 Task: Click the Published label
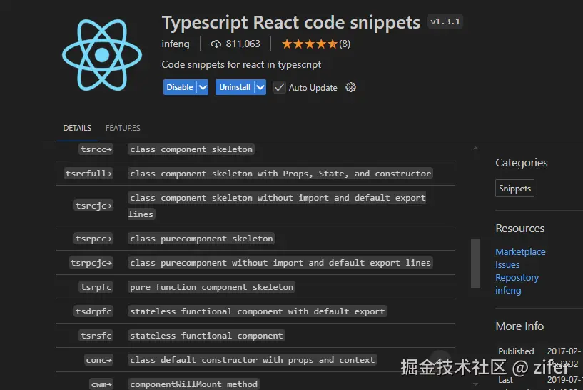point(516,351)
